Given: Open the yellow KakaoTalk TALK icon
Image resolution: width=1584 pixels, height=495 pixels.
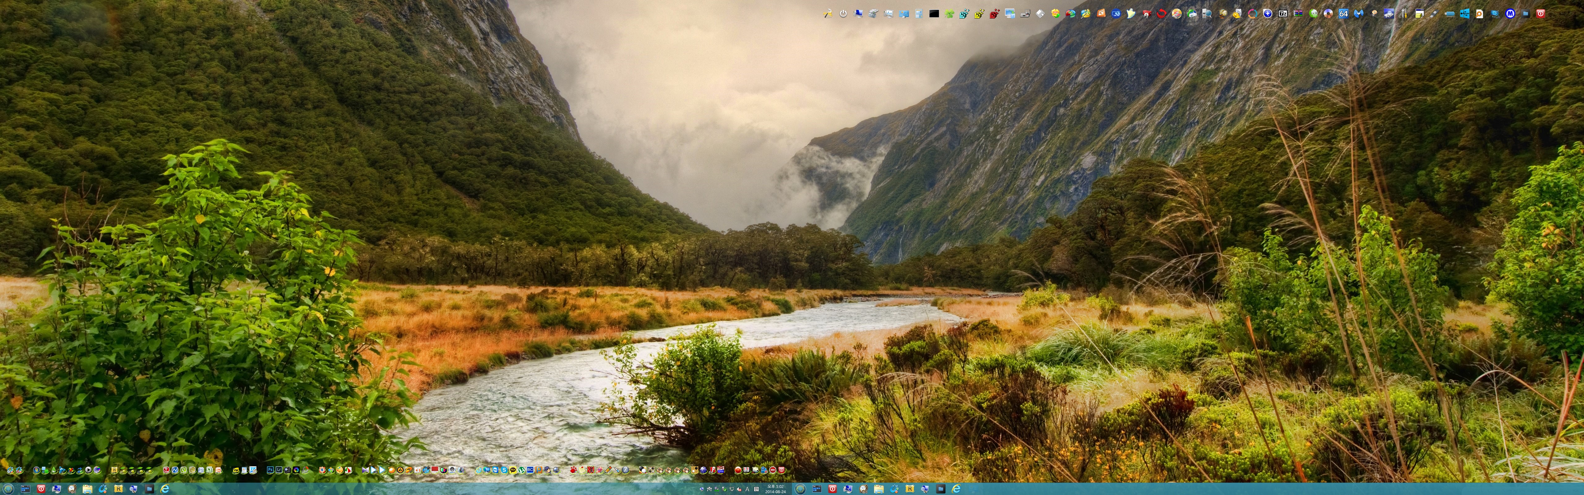Looking at the screenshot, I should (514, 470).
